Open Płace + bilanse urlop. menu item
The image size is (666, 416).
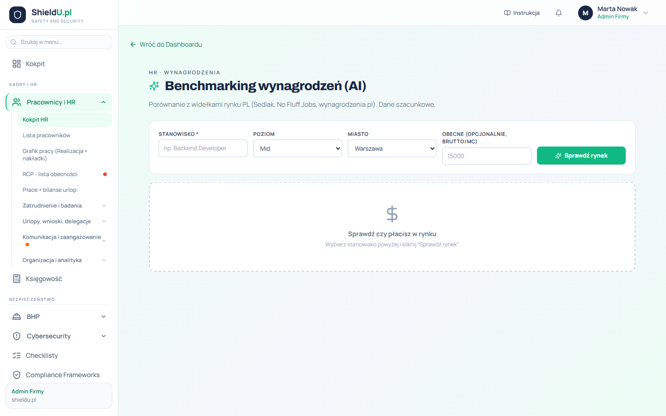coord(65,190)
